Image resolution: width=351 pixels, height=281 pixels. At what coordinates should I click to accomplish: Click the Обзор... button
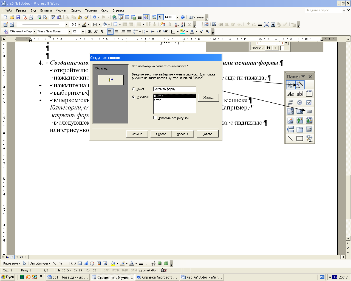[208, 98]
